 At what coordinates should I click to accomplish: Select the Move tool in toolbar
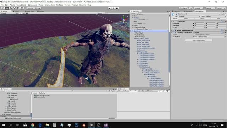click(7, 8)
